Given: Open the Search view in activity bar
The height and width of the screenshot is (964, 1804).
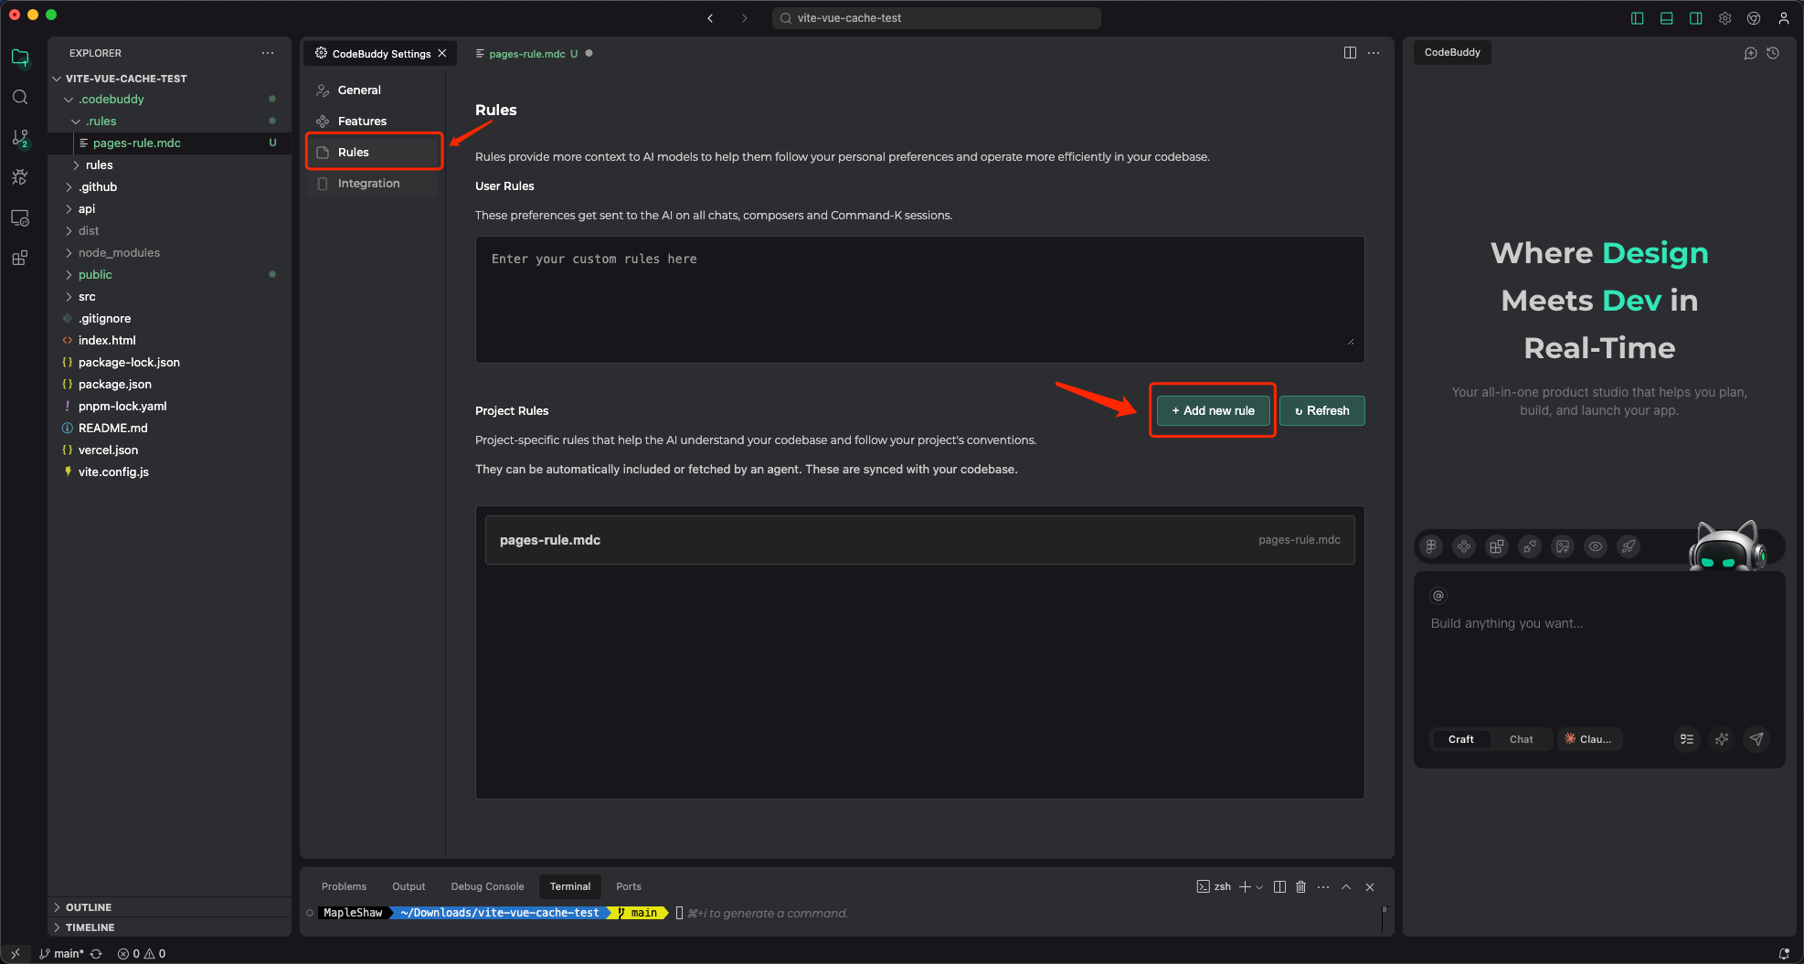Looking at the screenshot, I should (20, 98).
